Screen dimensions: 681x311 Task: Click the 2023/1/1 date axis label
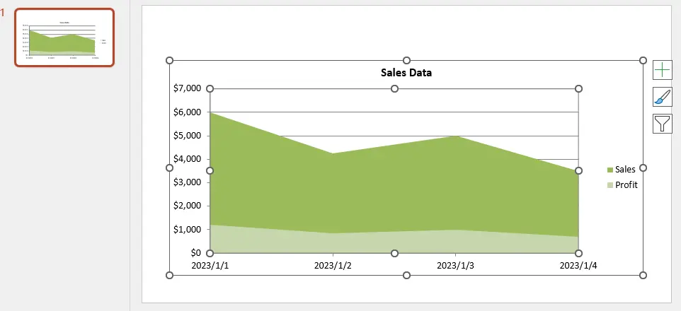(210, 266)
